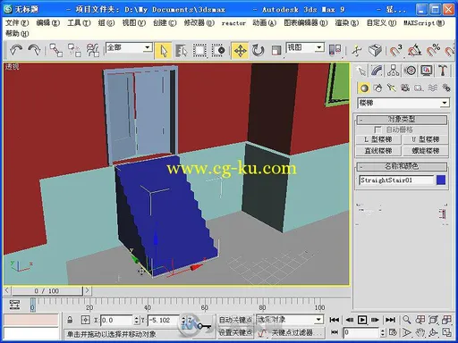458x343 pixels.
Task: Click the U 型楼梯 button
Action: coord(426,139)
